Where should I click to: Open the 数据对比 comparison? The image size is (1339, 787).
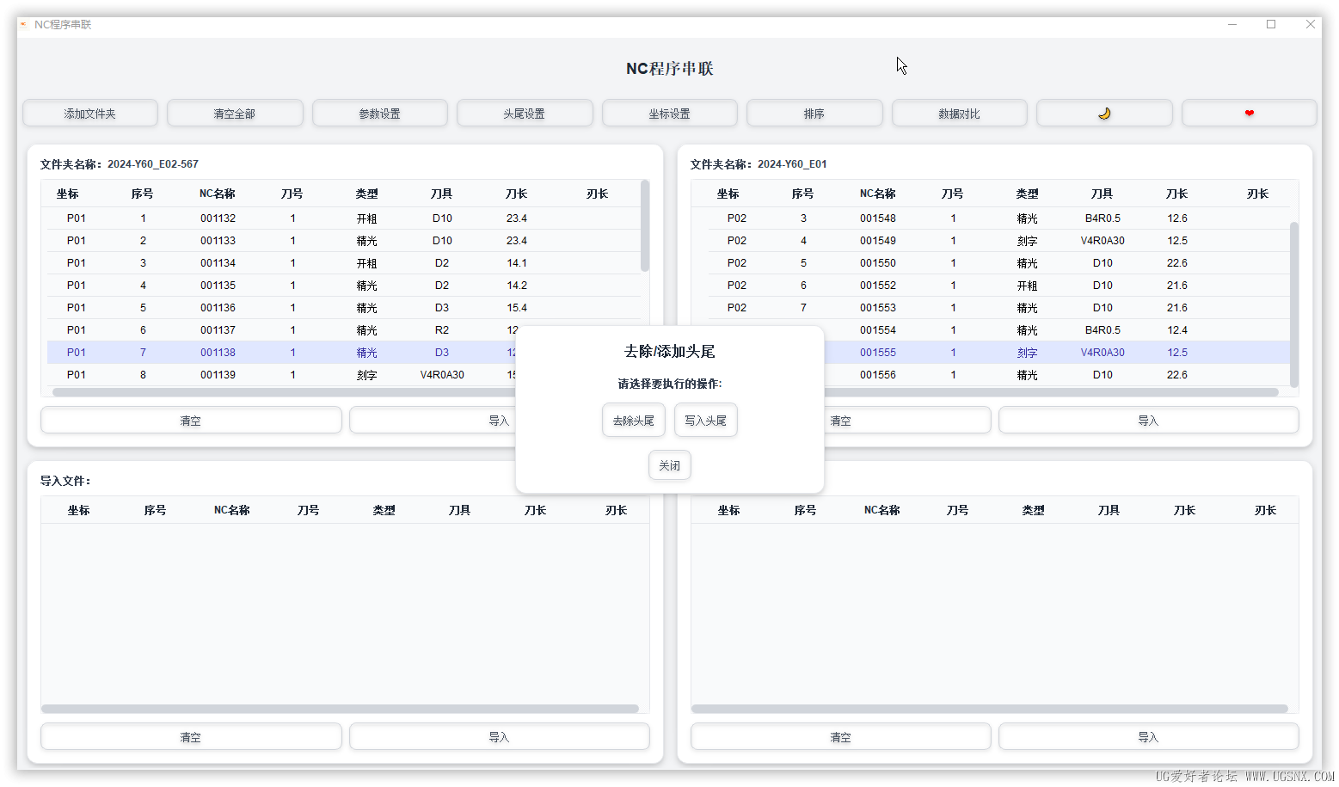(x=959, y=113)
